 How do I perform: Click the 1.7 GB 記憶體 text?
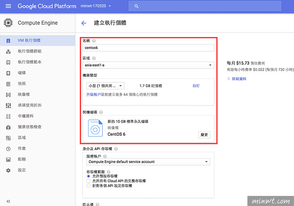(150, 86)
